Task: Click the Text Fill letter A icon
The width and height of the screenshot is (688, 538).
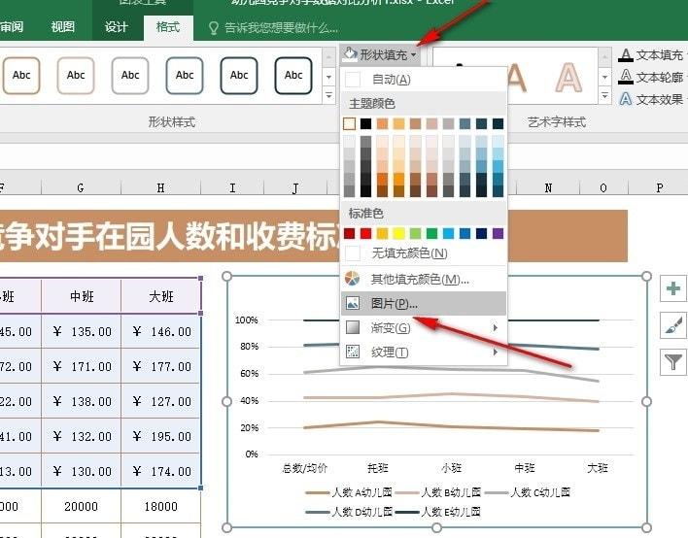Action: point(626,55)
